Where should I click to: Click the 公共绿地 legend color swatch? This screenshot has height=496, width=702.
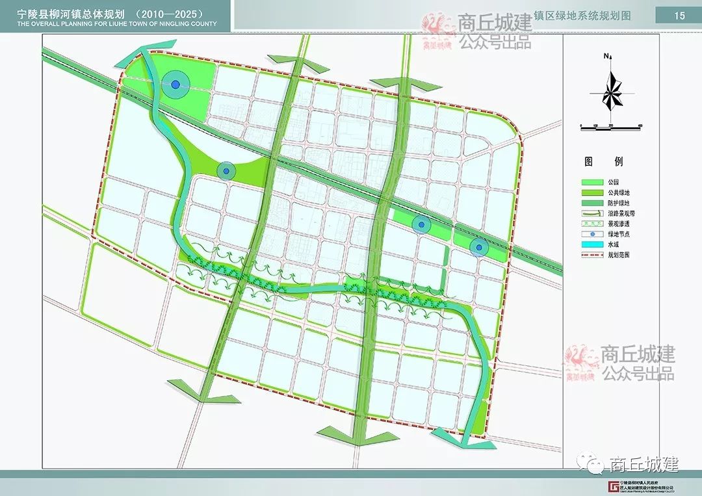coord(593,192)
